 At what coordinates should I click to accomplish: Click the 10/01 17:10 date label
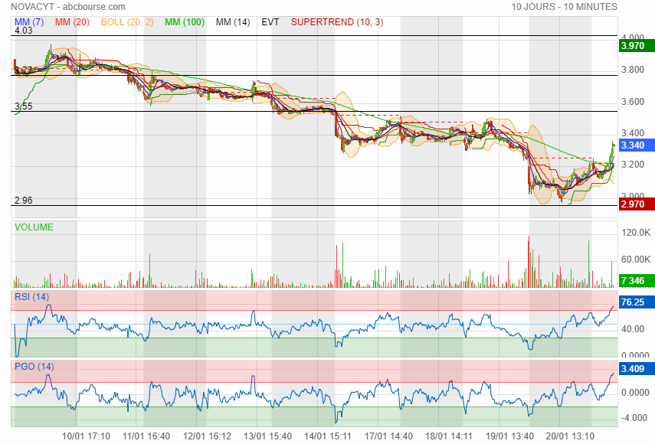click(x=86, y=436)
